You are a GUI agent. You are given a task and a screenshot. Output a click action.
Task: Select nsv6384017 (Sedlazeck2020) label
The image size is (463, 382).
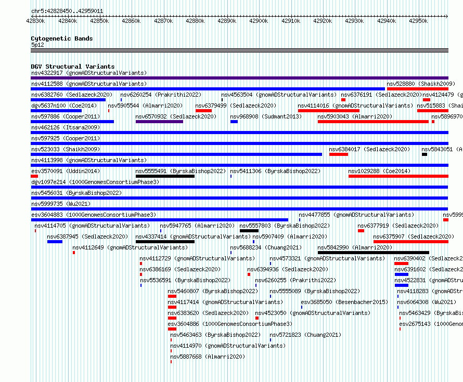369,149
